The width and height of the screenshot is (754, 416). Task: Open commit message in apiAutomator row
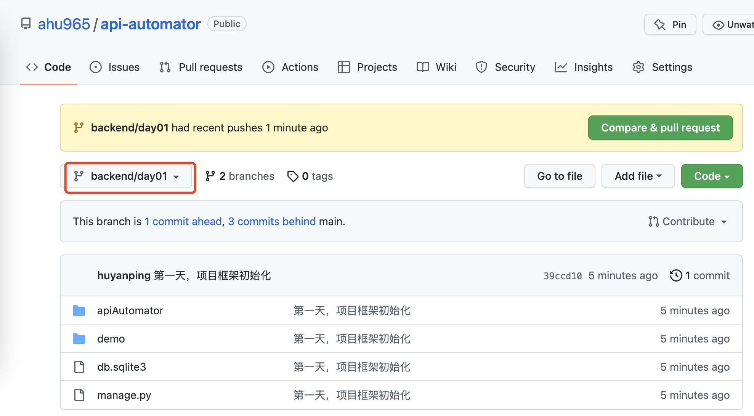pyautogui.click(x=352, y=310)
